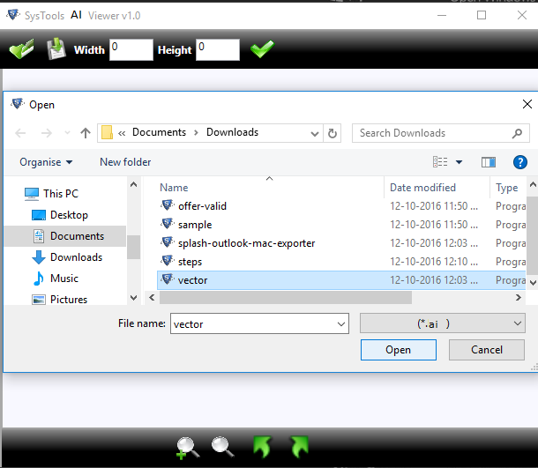
Task: Click the file list horizontal scrollbar
Action: pyautogui.click(x=286, y=298)
